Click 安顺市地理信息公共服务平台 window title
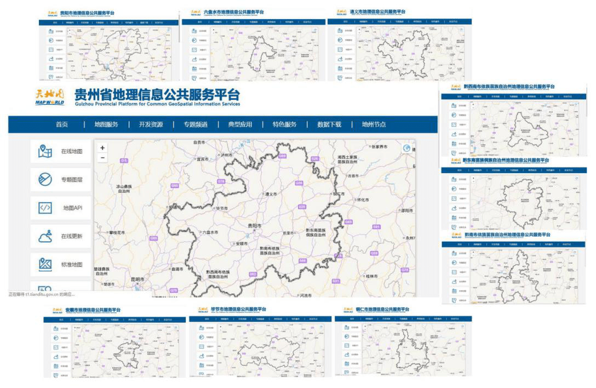The image size is (596, 388). click(x=93, y=310)
